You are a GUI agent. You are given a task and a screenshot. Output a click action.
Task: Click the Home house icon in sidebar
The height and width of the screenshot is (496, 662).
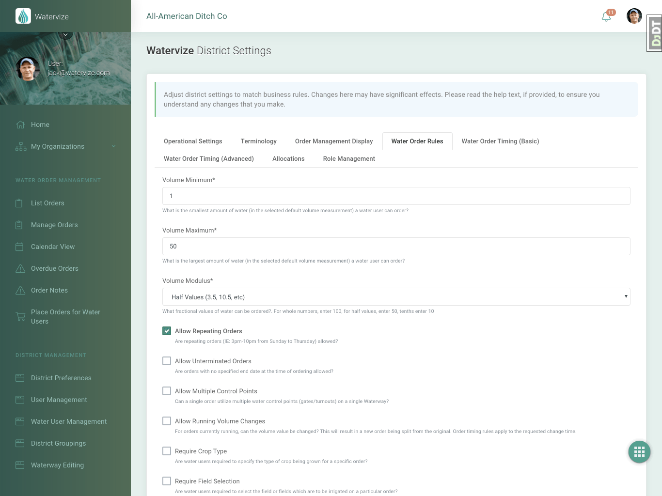[20, 124]
